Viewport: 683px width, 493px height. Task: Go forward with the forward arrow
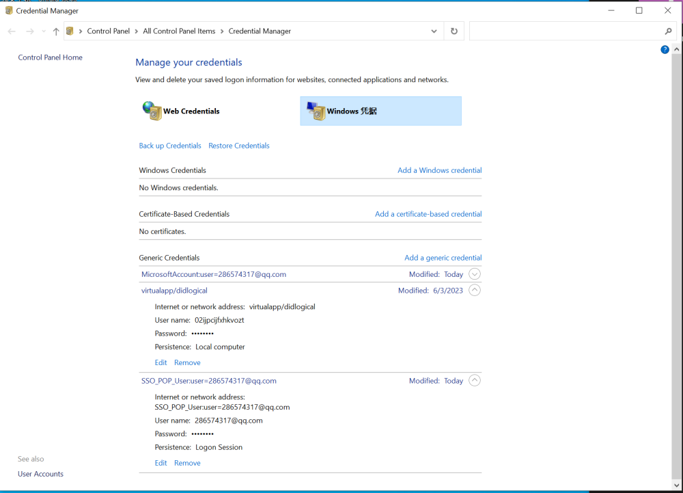coord(29,31)
